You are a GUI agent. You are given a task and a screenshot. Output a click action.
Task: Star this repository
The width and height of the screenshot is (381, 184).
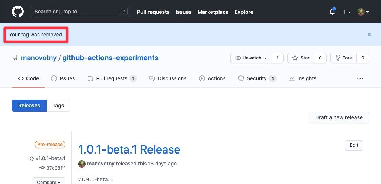coord(301,58)
